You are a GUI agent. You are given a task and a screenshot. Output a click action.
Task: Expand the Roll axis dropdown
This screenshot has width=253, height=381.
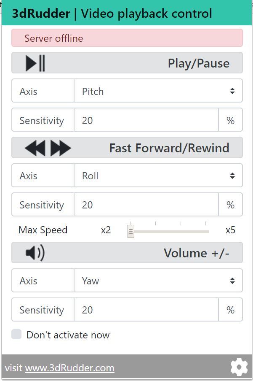[158, 176]
